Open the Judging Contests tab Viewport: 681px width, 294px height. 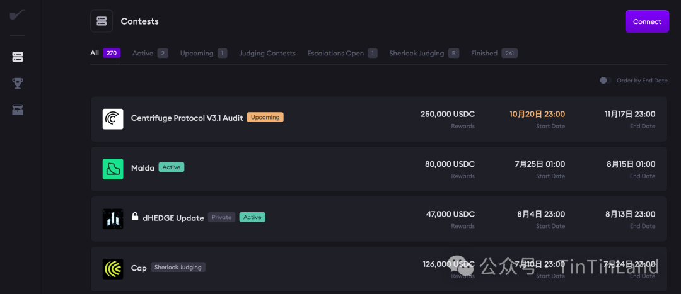[267, 54]
